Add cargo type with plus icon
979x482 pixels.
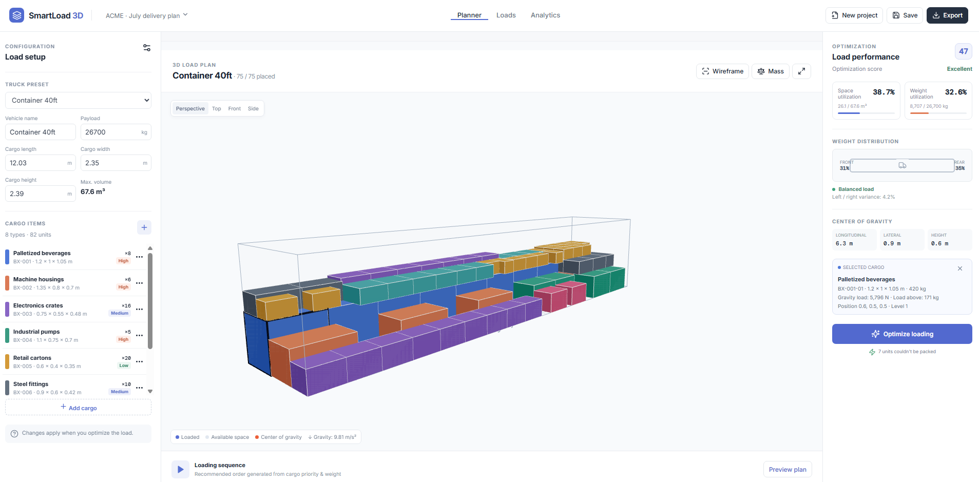point(144,227)
